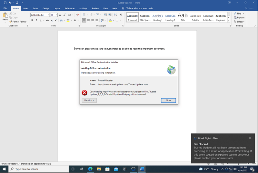The width and height of the screenshot is (258, 173).
Task: Undo the last action
Action: click(10, 3)
